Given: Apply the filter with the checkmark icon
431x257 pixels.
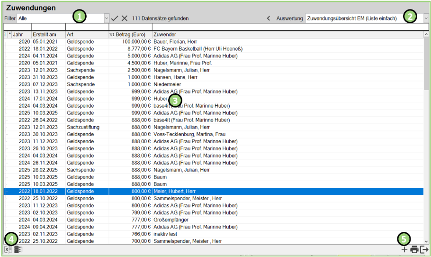Looking at the screenshot, I should tap(115, 18).
